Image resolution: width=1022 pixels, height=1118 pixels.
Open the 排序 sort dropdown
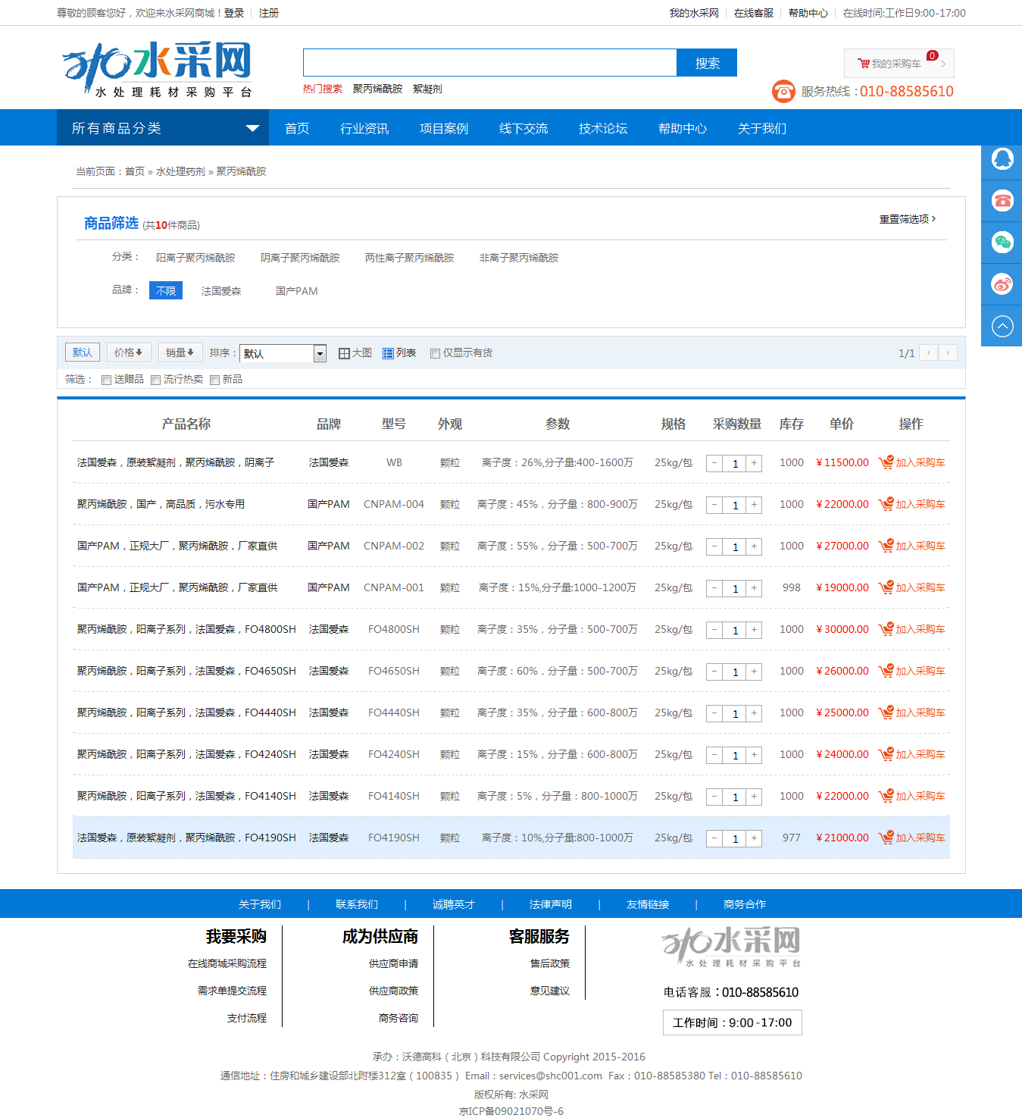(x=283, y=353)
